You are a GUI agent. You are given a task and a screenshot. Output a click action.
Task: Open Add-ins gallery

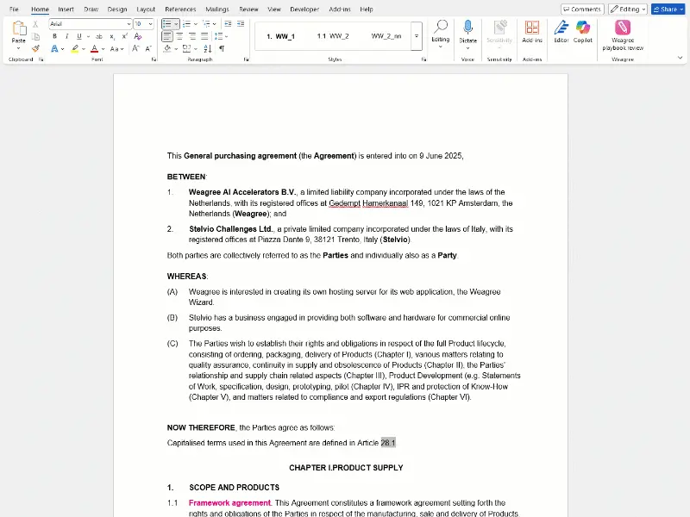pos(532,32)
